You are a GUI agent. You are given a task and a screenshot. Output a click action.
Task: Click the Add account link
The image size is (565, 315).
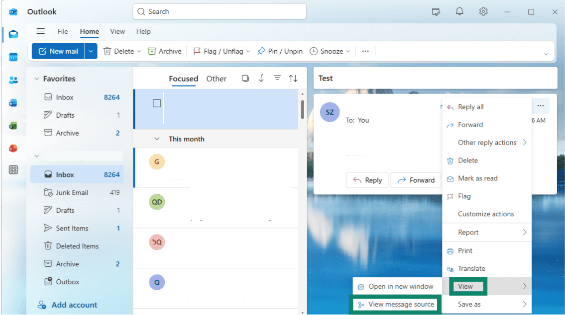point(74,305)
